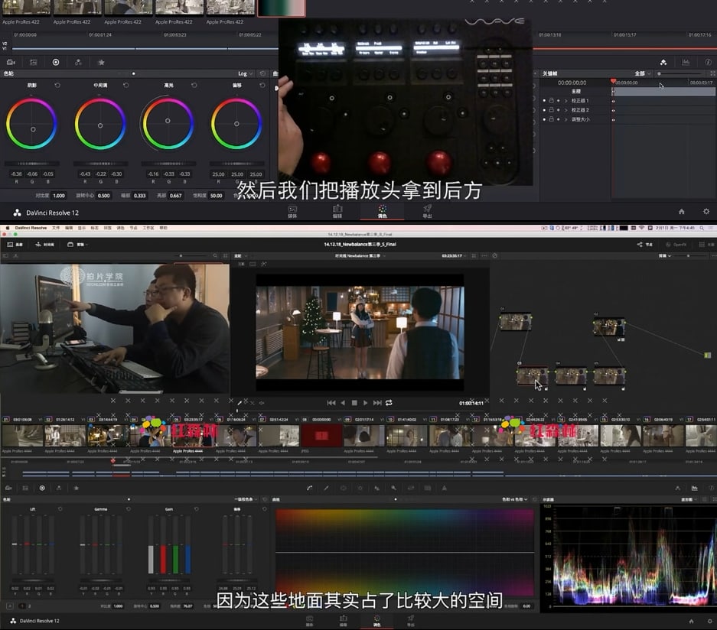Open the Tracker palette in lower window
717x630 pixels.
click(360, 488)
